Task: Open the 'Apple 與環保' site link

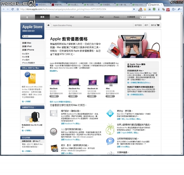Action: [128, 133]
